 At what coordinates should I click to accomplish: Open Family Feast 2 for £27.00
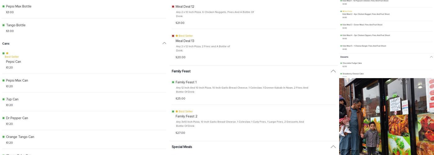click(x=186, y=117)
